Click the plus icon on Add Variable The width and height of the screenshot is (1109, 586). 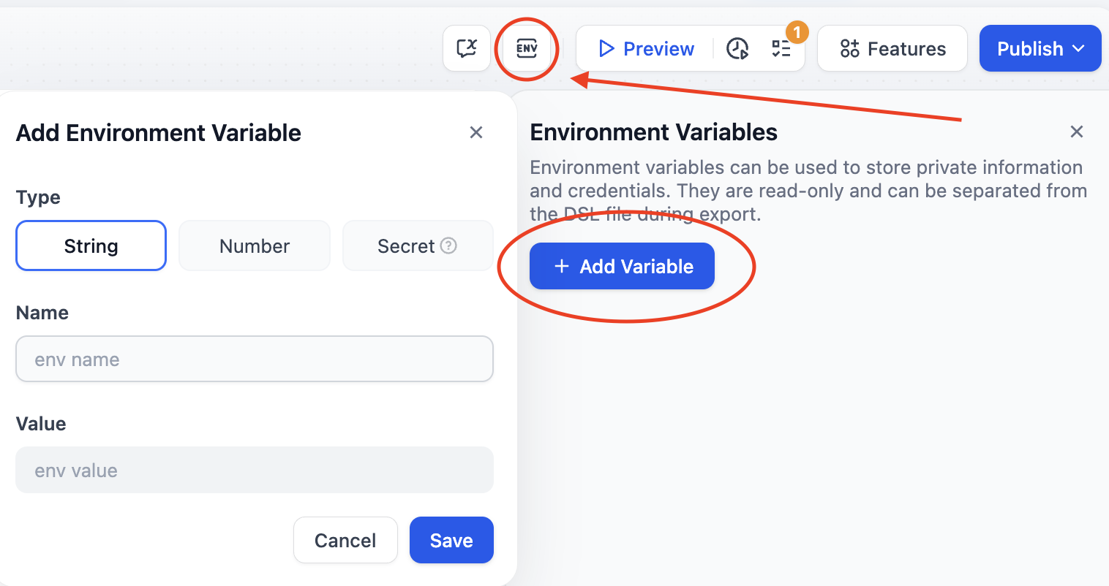pyautogui.click(x=562, y=267)
